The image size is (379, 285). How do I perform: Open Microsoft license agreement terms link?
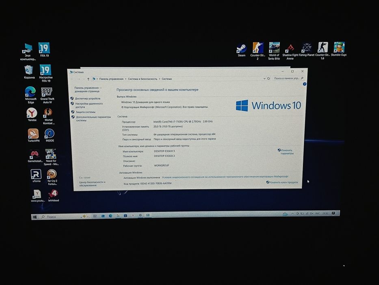225,177
